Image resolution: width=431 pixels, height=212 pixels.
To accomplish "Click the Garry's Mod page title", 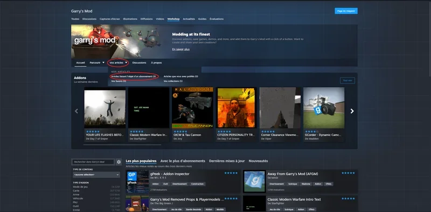I will [x=82, y=11].
